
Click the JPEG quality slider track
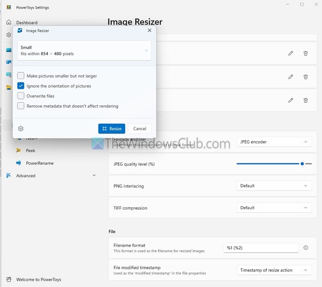click(x=274, y=164)
